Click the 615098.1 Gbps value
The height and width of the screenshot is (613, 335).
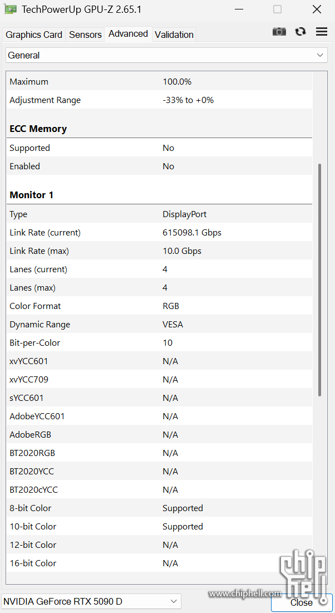192,233
